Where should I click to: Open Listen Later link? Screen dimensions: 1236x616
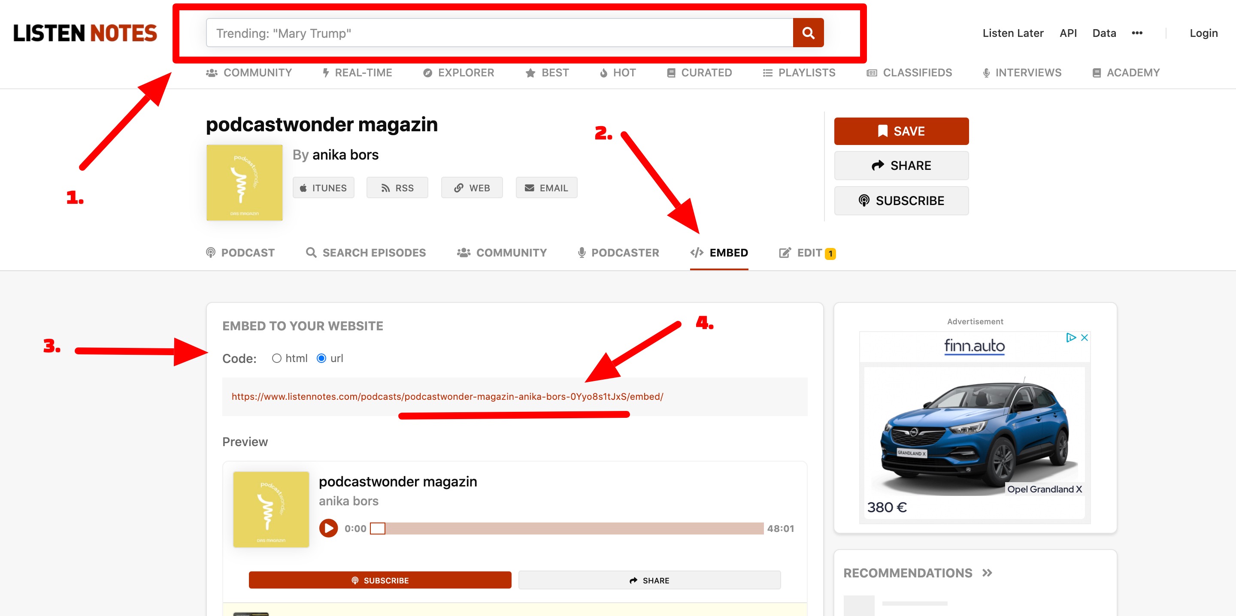[1013, 33]
